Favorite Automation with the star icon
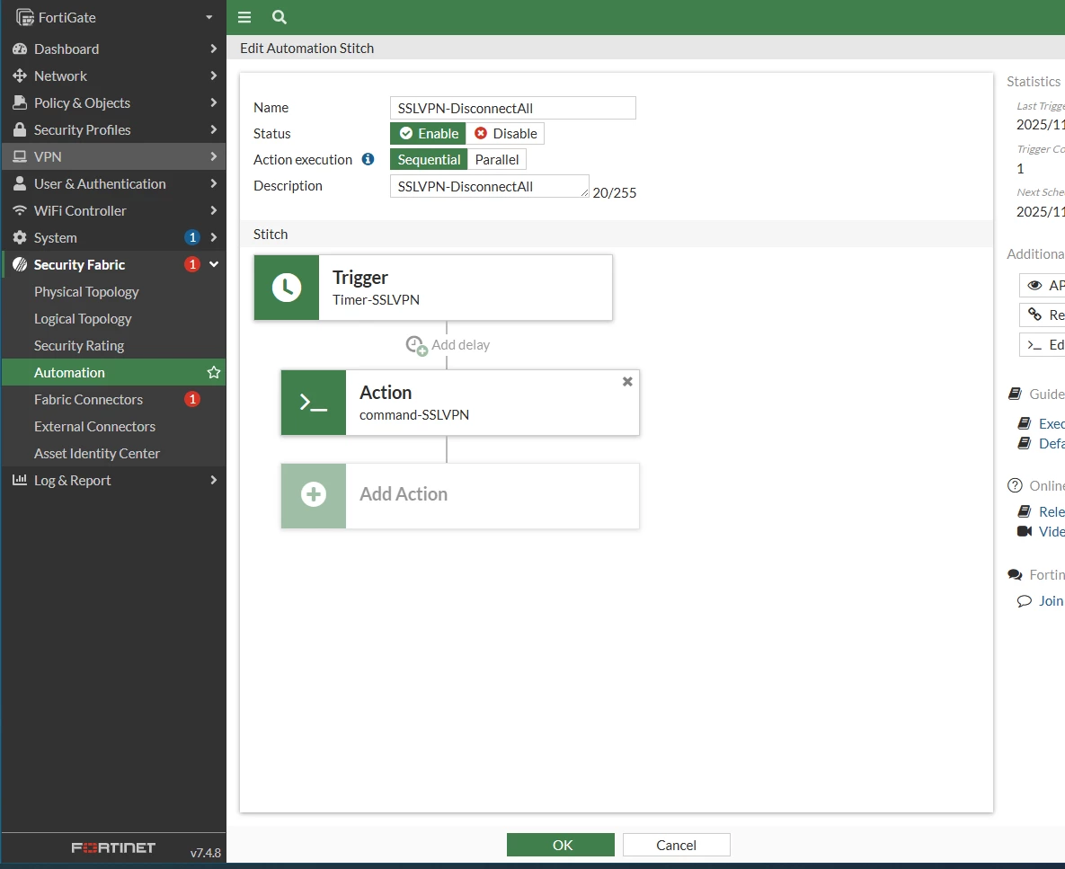1065x869 pixels. [x=213, y=372]
